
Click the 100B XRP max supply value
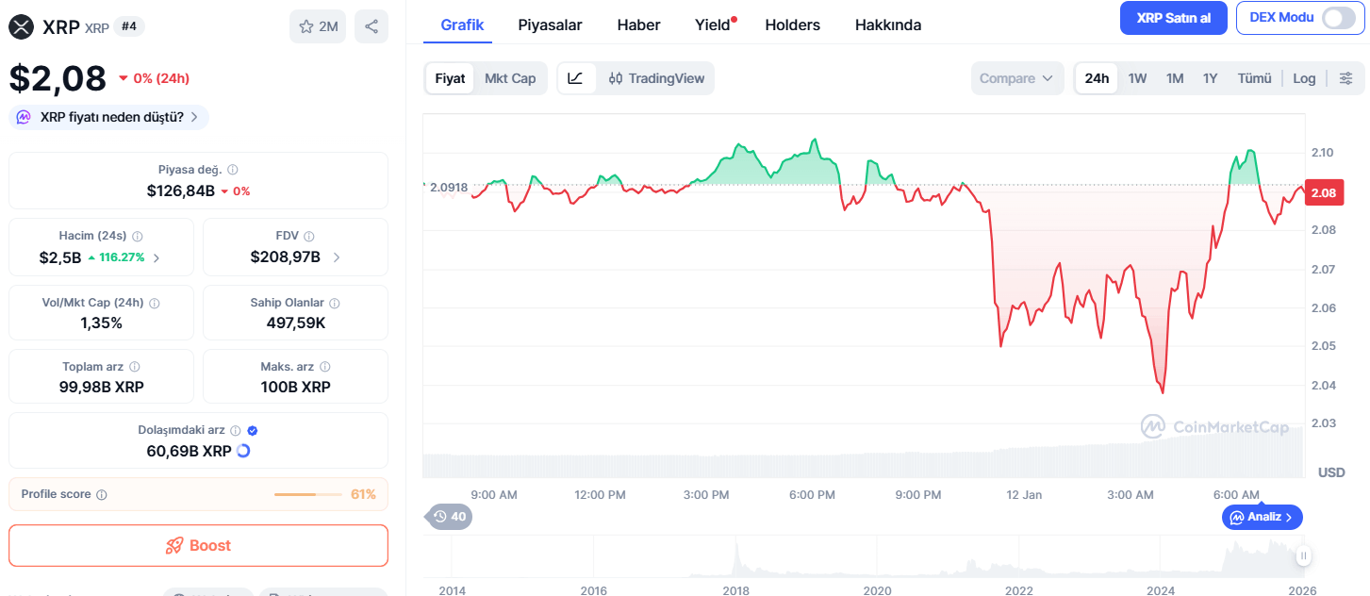point(296,387)
